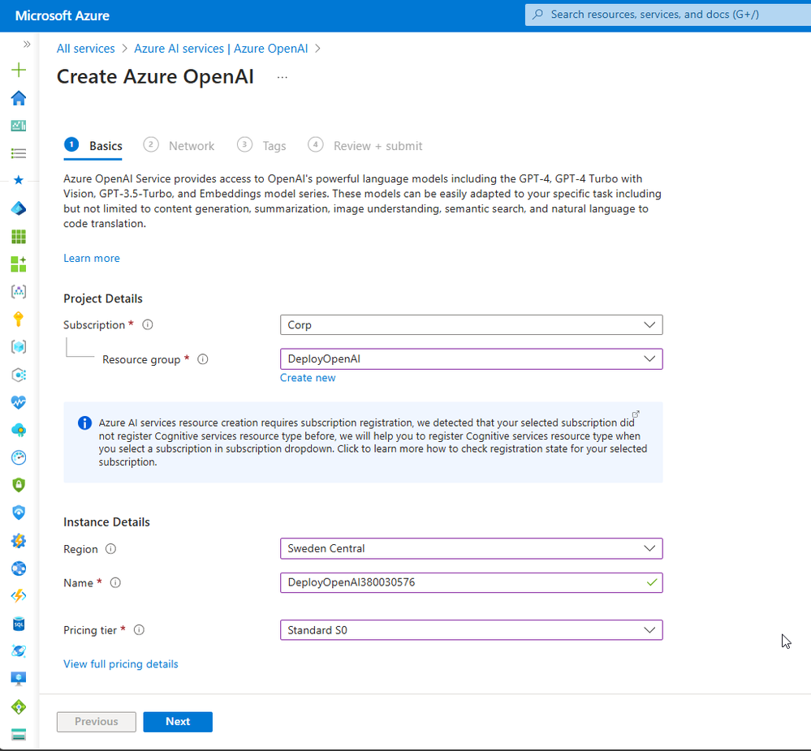Open Subscriptions yellow key icon
This screenshot has width=811, height=751.
[19, 320]
